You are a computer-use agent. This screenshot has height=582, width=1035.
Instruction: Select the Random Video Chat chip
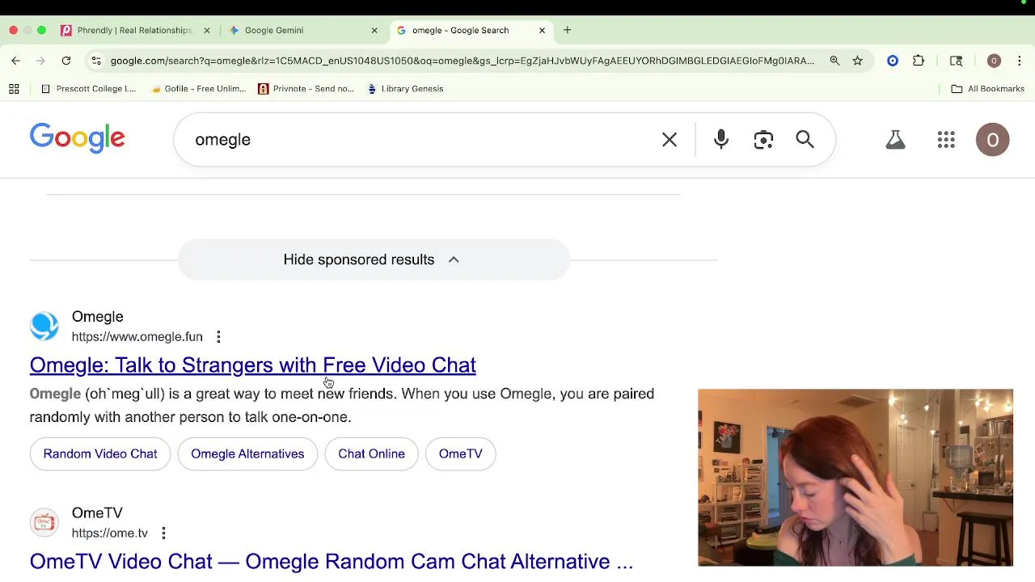pos(100,453)
